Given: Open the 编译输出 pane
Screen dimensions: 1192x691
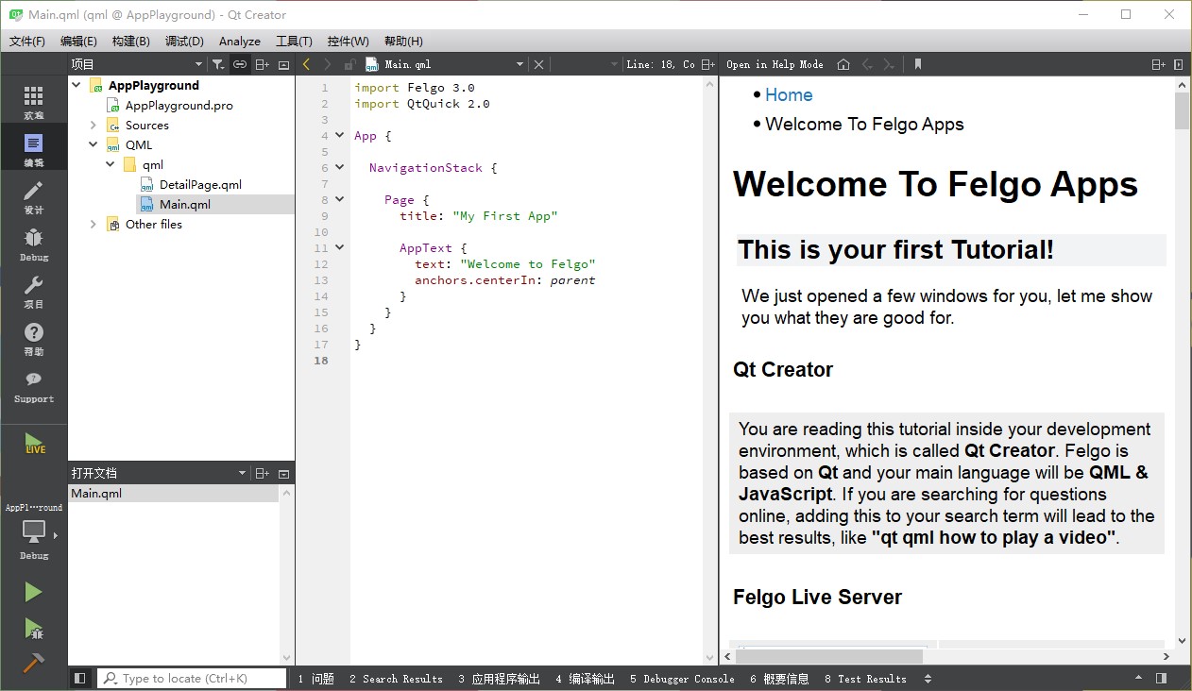Looking at the screenshot, I should click(586, 678).
